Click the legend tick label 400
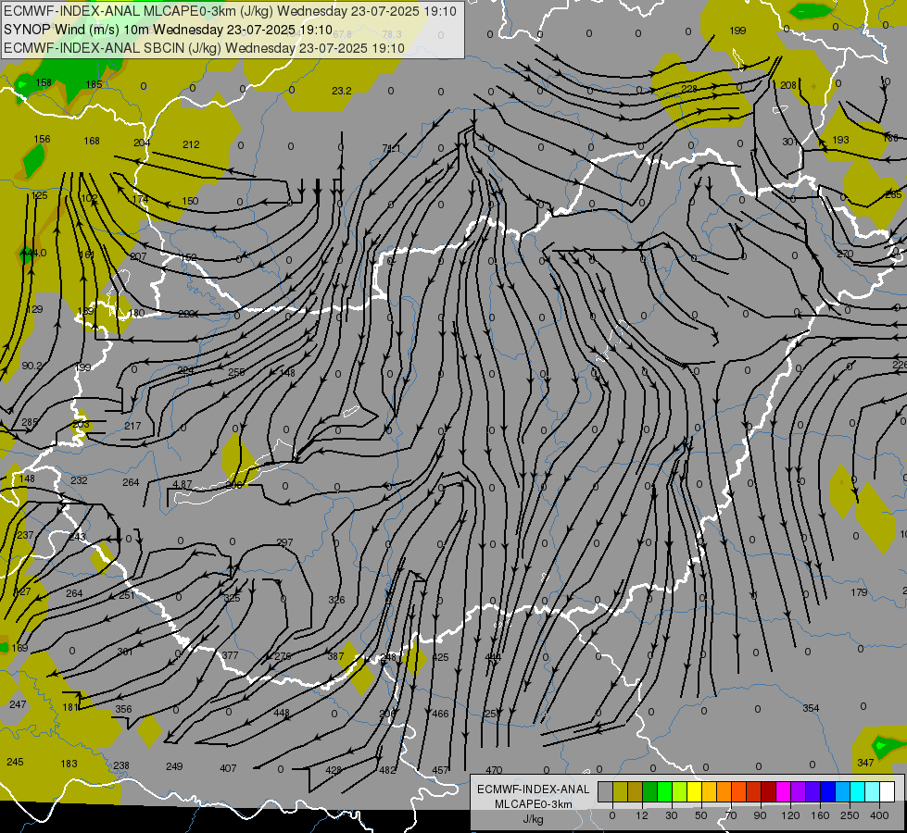907x833 pixels. 879,815
